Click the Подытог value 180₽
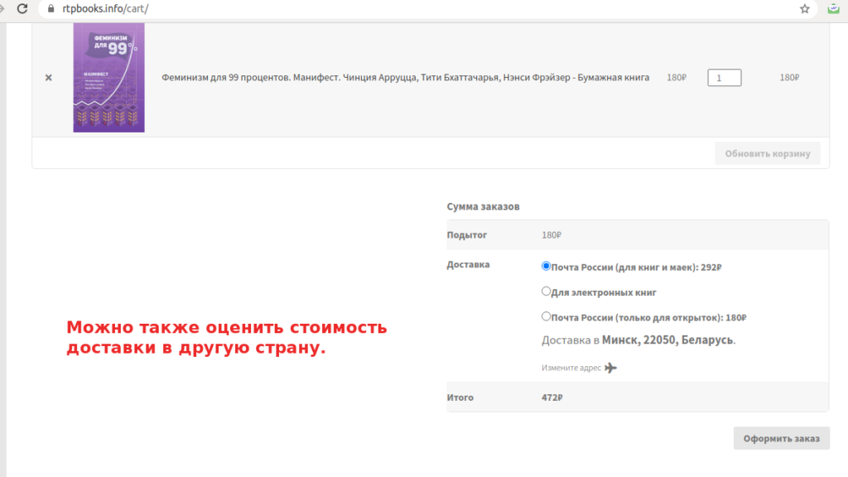Image resolution: width=848 pixels, height=477 pixels. [x=551, y=235]
